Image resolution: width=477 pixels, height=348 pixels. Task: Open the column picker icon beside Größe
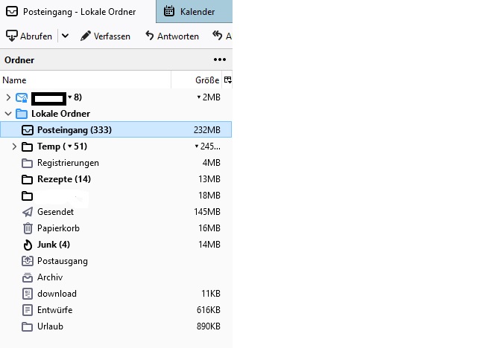coord(227,80)
